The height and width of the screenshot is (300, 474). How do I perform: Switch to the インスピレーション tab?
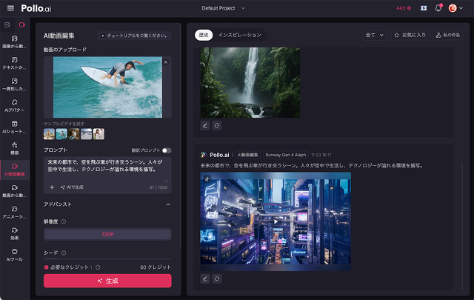[238, 35]
